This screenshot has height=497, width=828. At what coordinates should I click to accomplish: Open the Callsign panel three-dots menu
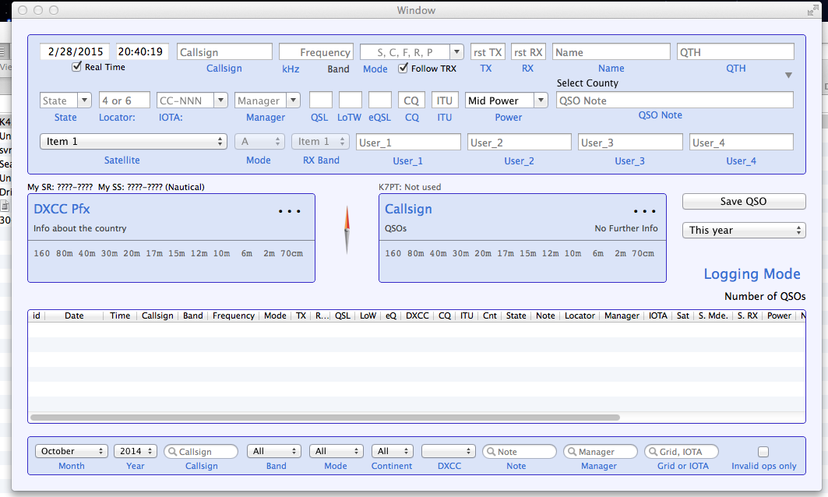(x=645, y=211)
